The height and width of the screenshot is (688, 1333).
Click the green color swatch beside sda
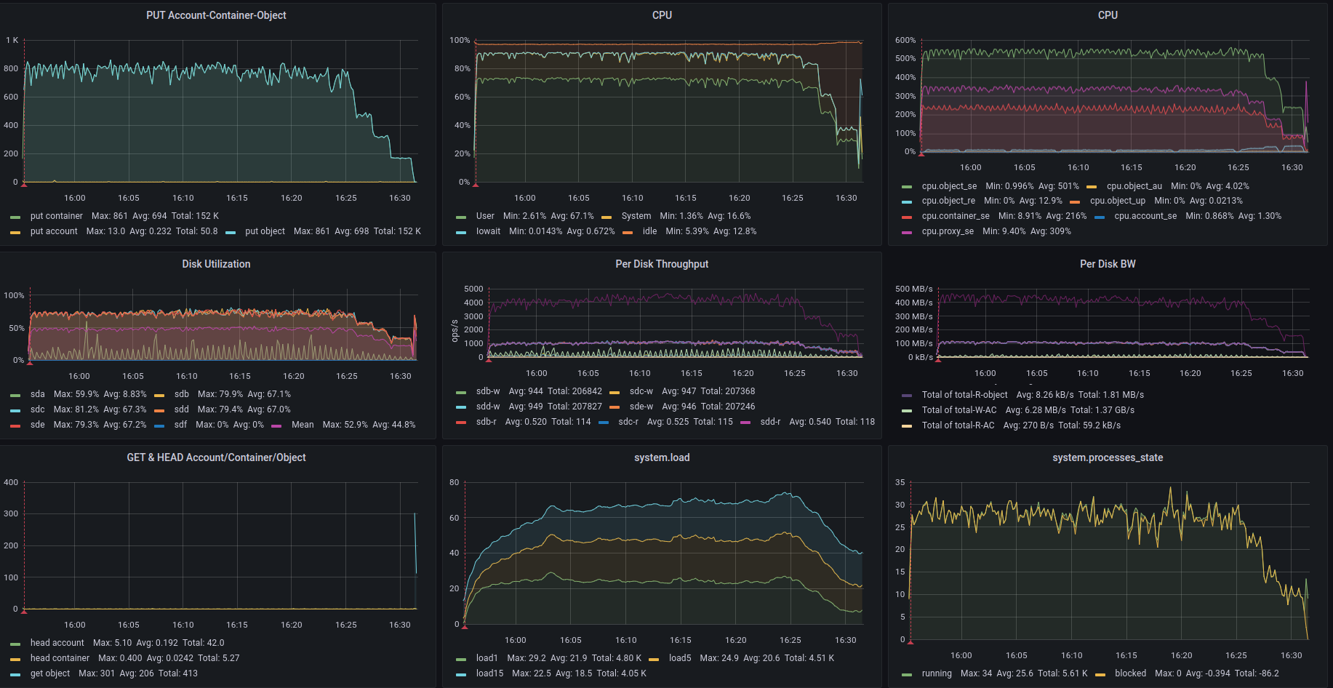(15, 395)
